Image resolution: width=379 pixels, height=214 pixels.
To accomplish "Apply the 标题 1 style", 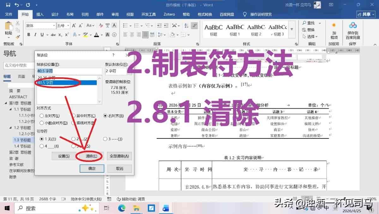I will pyautogui.click(x=235, y=30).
